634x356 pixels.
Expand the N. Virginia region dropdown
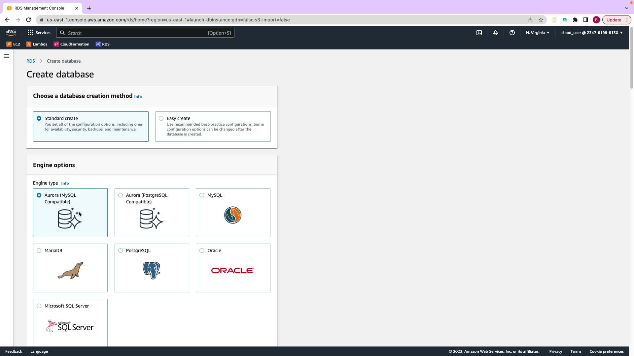point(538,33)
